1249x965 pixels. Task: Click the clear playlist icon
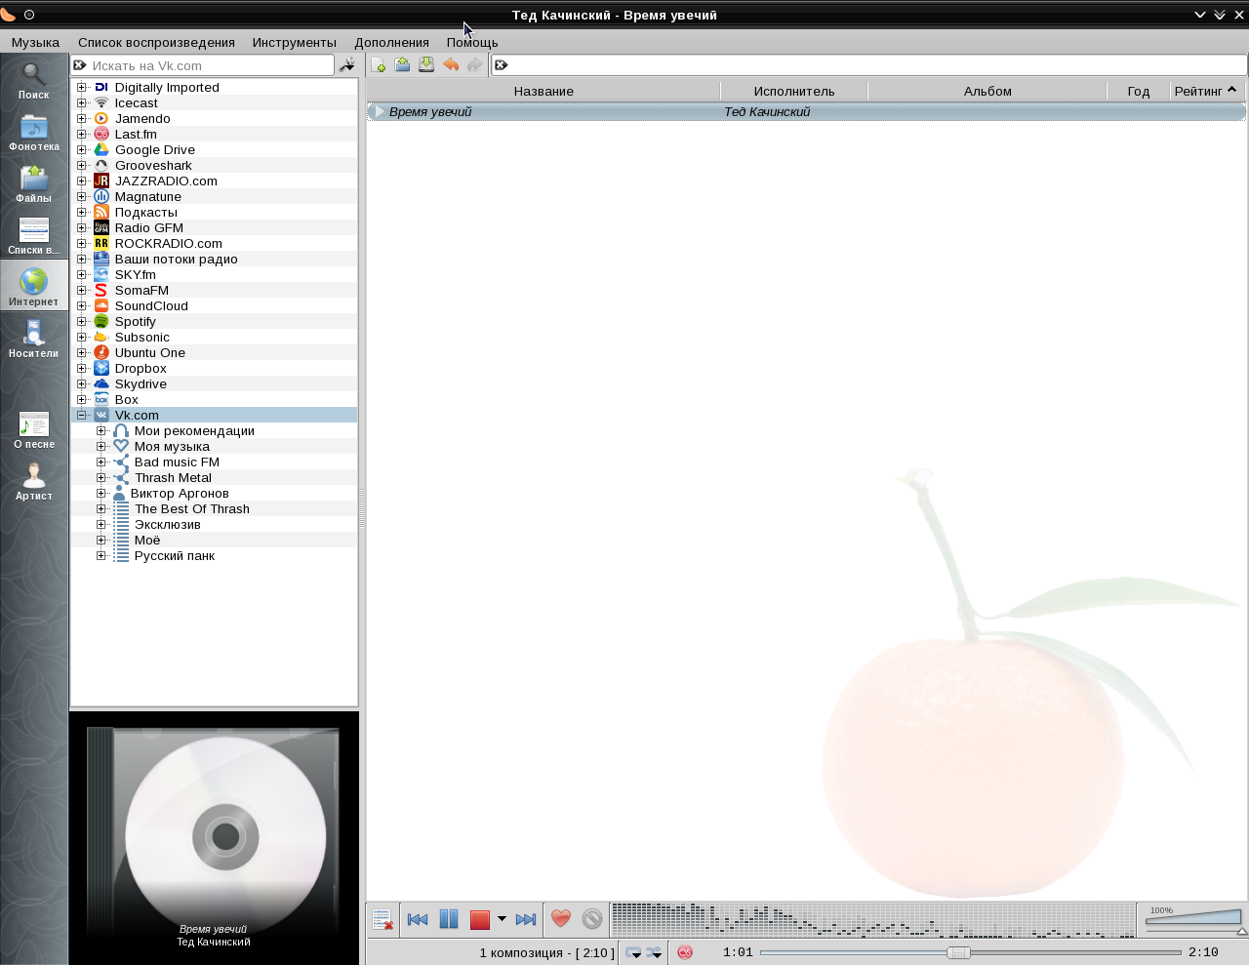coord(383,919)
